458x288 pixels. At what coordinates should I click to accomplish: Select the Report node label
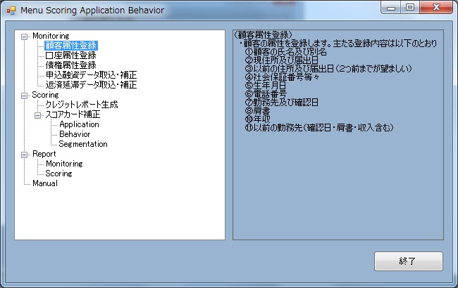[44, 154]
